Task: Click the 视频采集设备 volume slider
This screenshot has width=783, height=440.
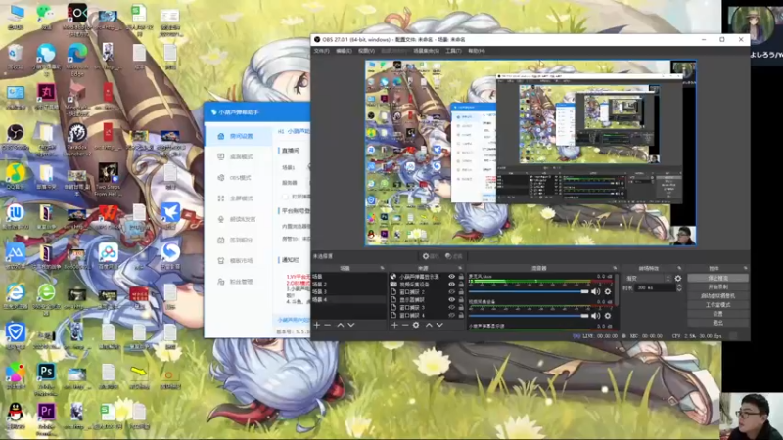Action: point(529,315)
